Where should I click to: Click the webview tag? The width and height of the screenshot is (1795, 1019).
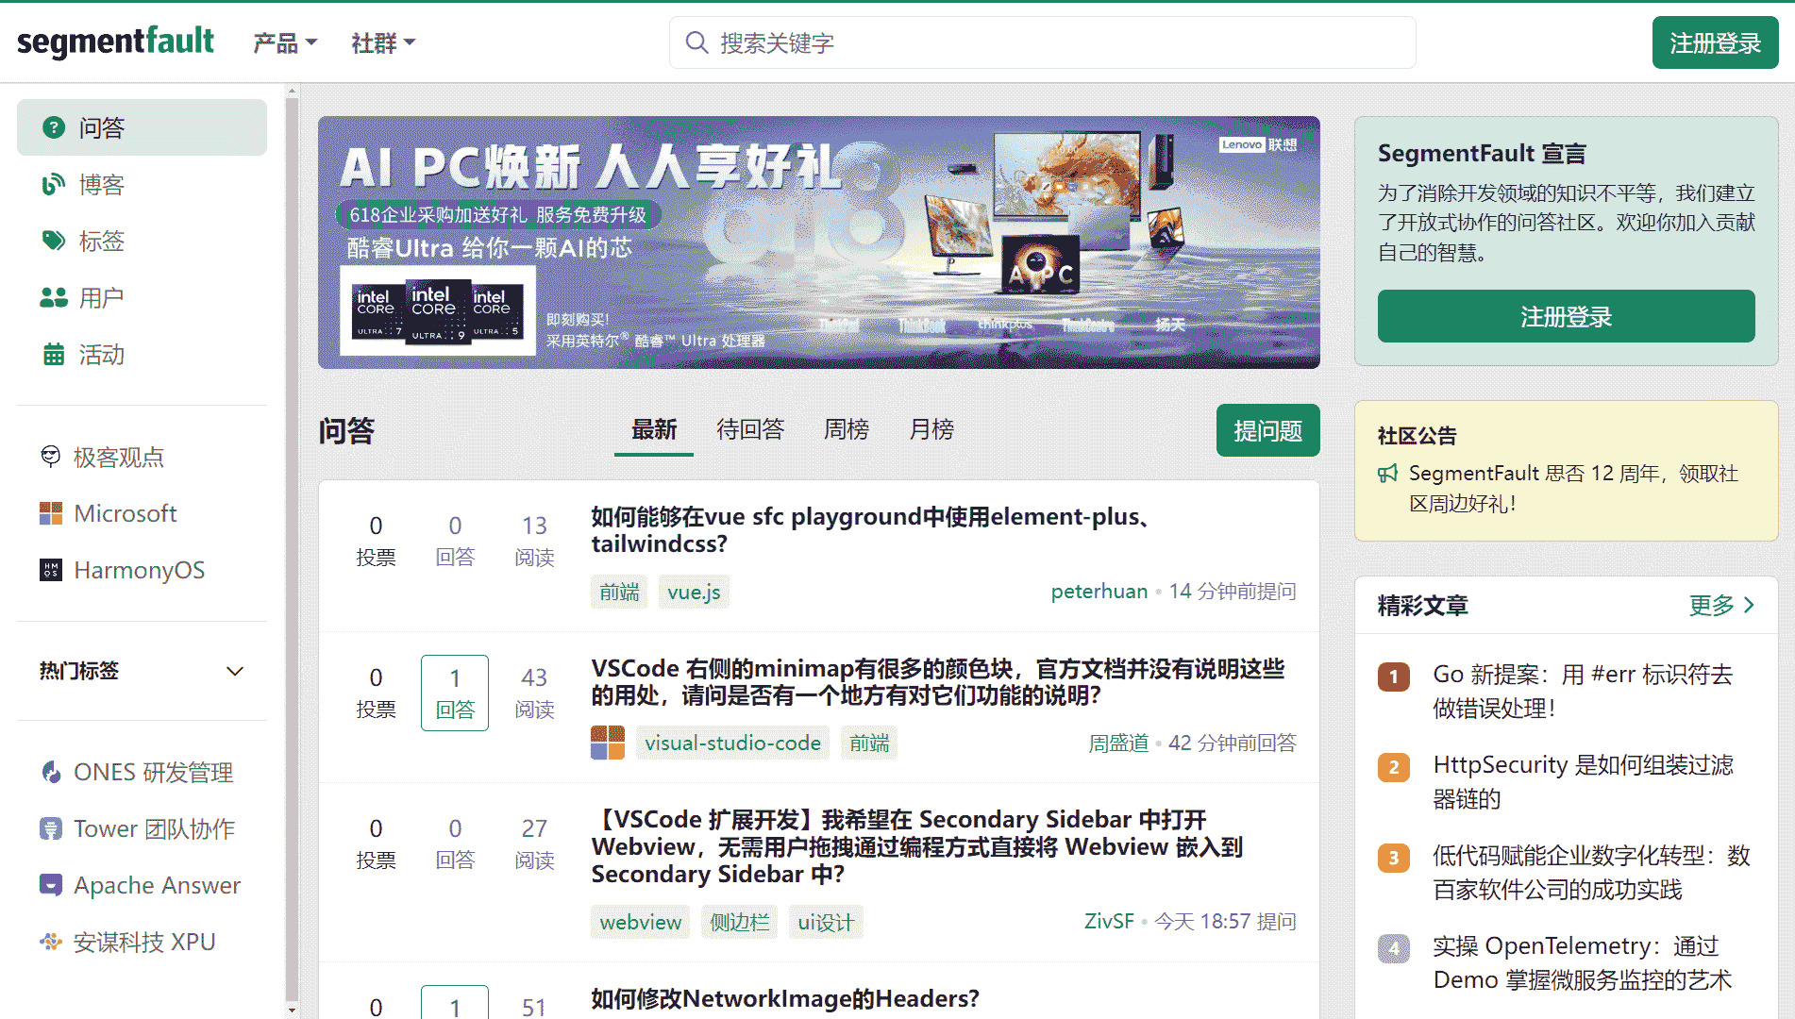point(640,922)
